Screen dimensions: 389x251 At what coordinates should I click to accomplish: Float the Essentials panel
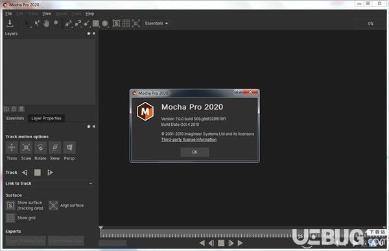pyautogui.click(x=89, y=126)
